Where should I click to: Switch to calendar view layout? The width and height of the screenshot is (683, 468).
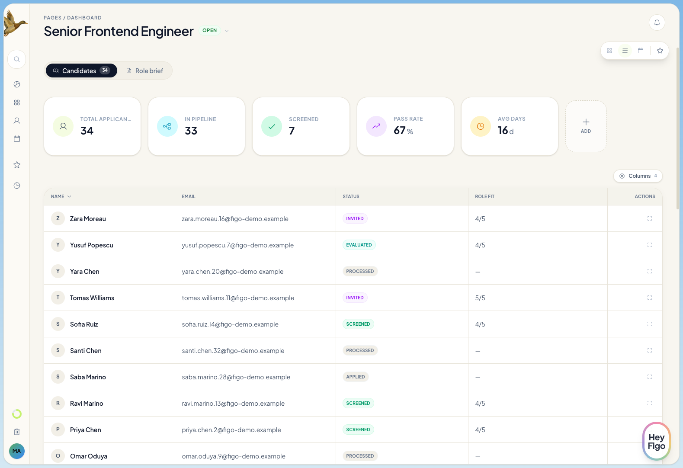[641, 51]
